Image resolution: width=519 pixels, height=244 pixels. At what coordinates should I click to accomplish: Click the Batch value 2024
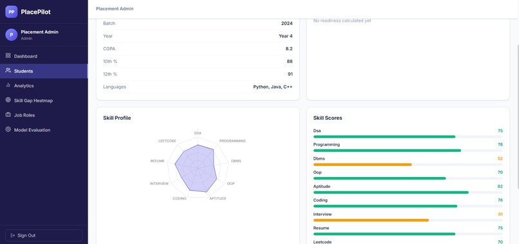pos(287,24)
